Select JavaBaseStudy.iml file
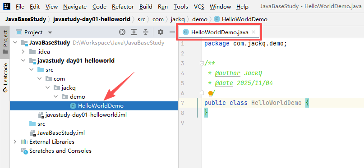The width and height of the screenshot is (364, 168). click(94, 133)
